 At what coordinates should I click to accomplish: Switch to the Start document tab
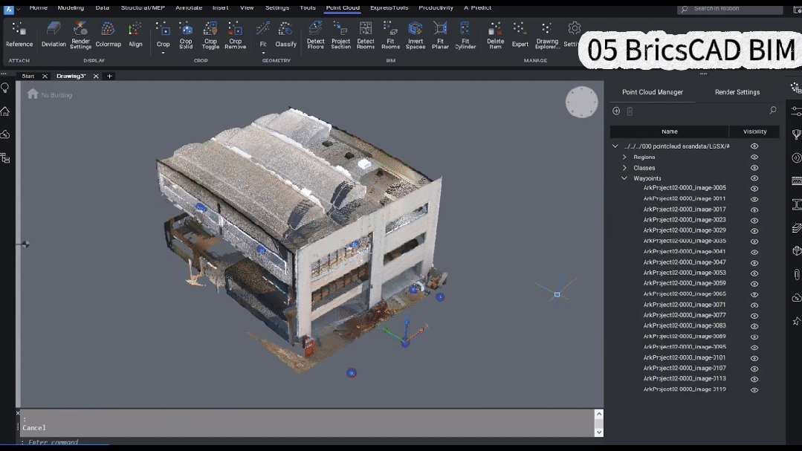(x=28, y=77)
